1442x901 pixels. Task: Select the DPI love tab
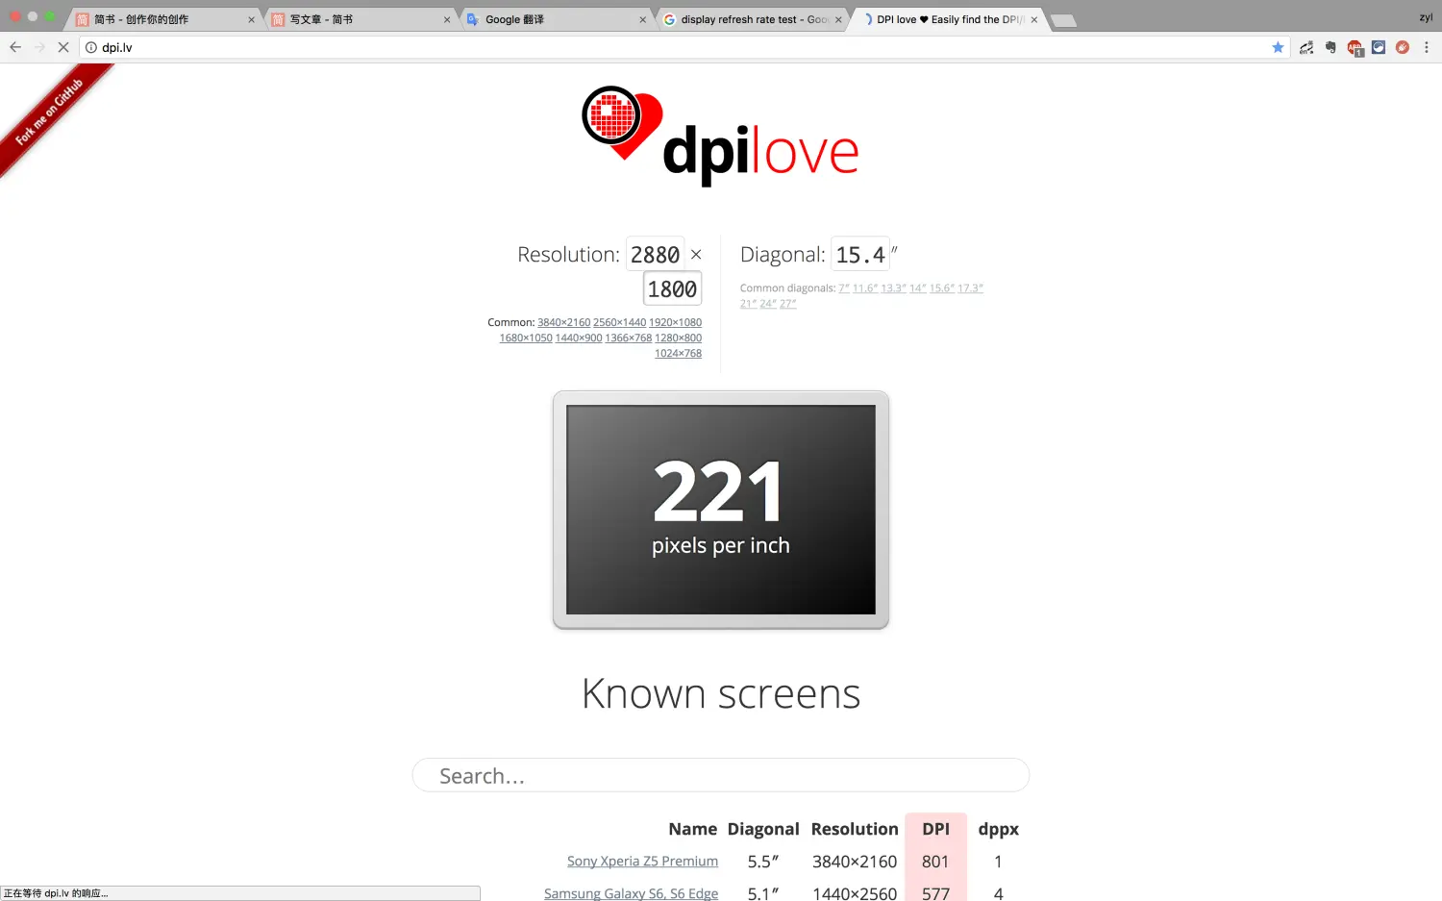pos(950,19)
